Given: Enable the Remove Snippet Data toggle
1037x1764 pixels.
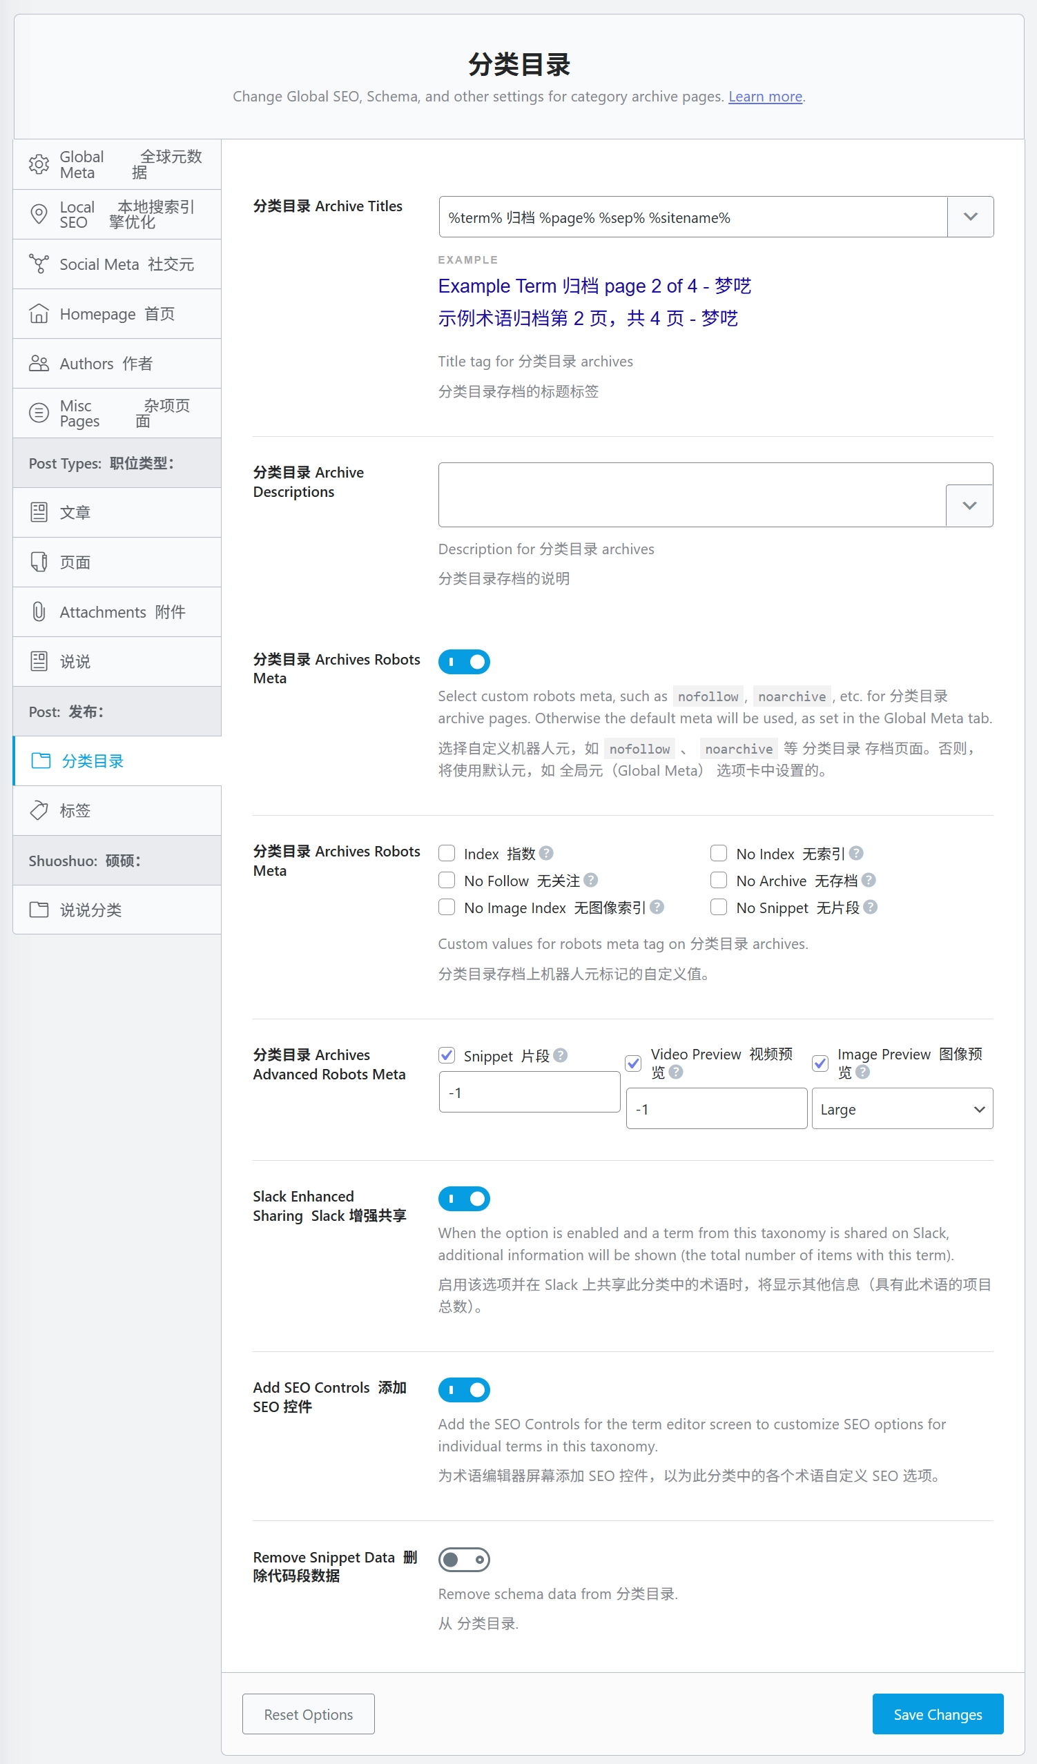Looking at the screenshot, I should pyautogui.click(x=464, y=1560).
